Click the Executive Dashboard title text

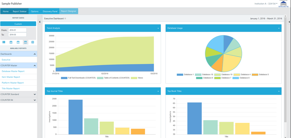point(54,18)
